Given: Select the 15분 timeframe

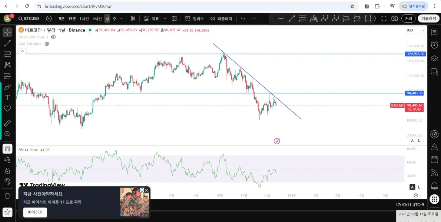Looking at the screenshot, I should point(72,18).
